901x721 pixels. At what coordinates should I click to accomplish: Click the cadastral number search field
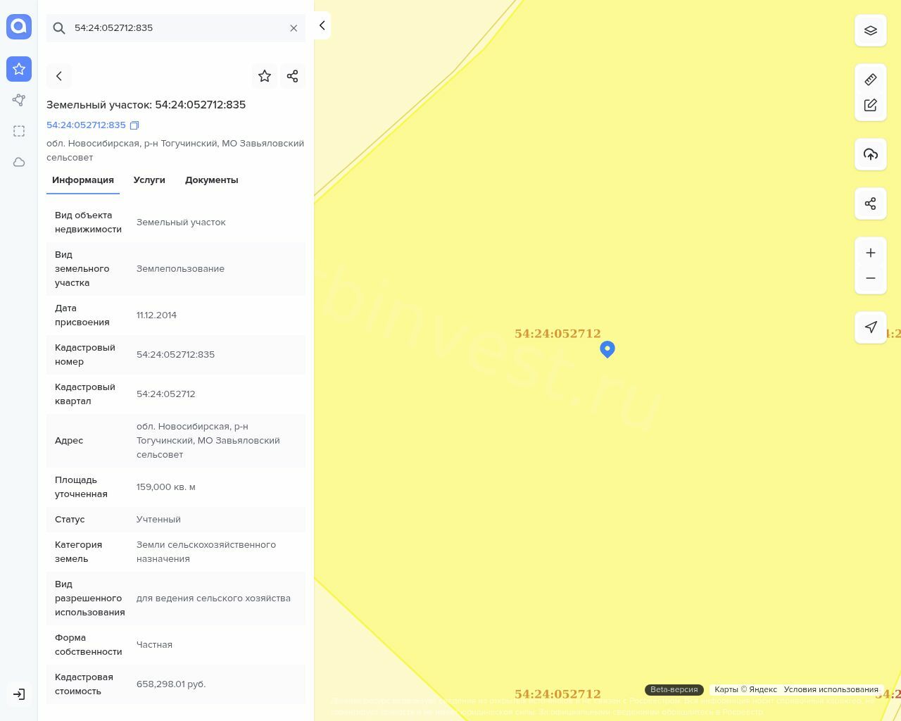(x=176, y=28)
